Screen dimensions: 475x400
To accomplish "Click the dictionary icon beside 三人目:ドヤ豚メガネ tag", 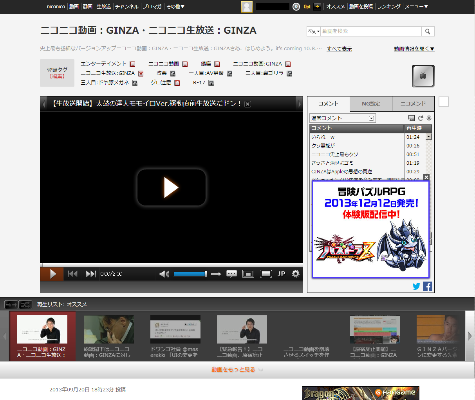I will (135, 83).
